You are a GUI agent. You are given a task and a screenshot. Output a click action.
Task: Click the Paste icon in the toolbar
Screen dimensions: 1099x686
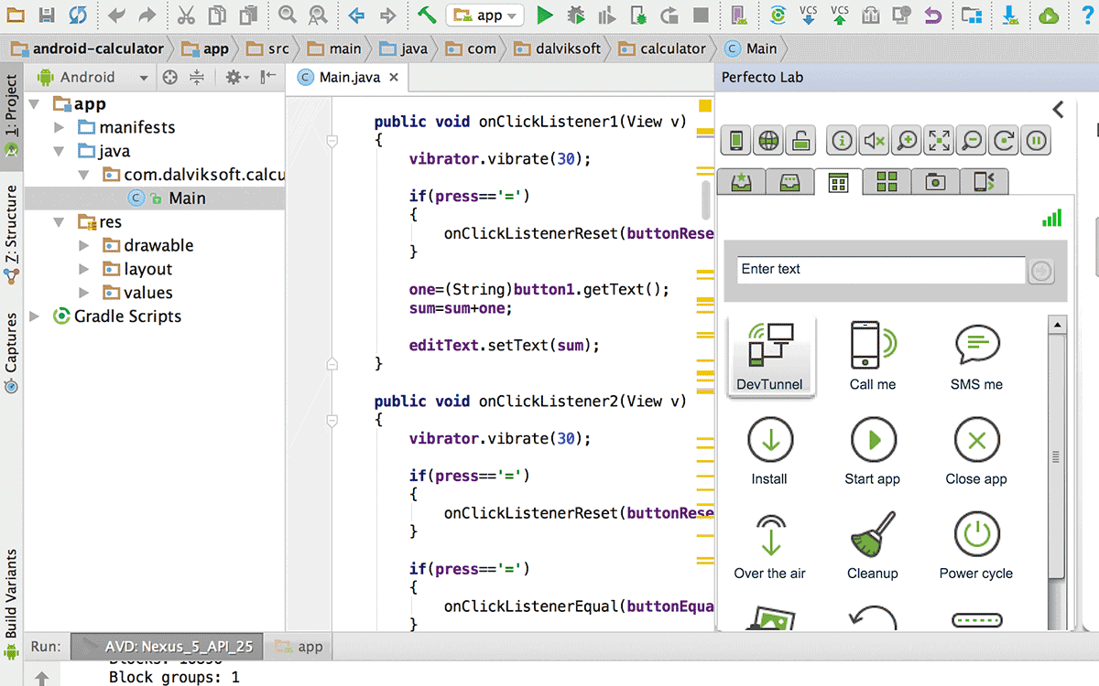[x=248, y=15]
